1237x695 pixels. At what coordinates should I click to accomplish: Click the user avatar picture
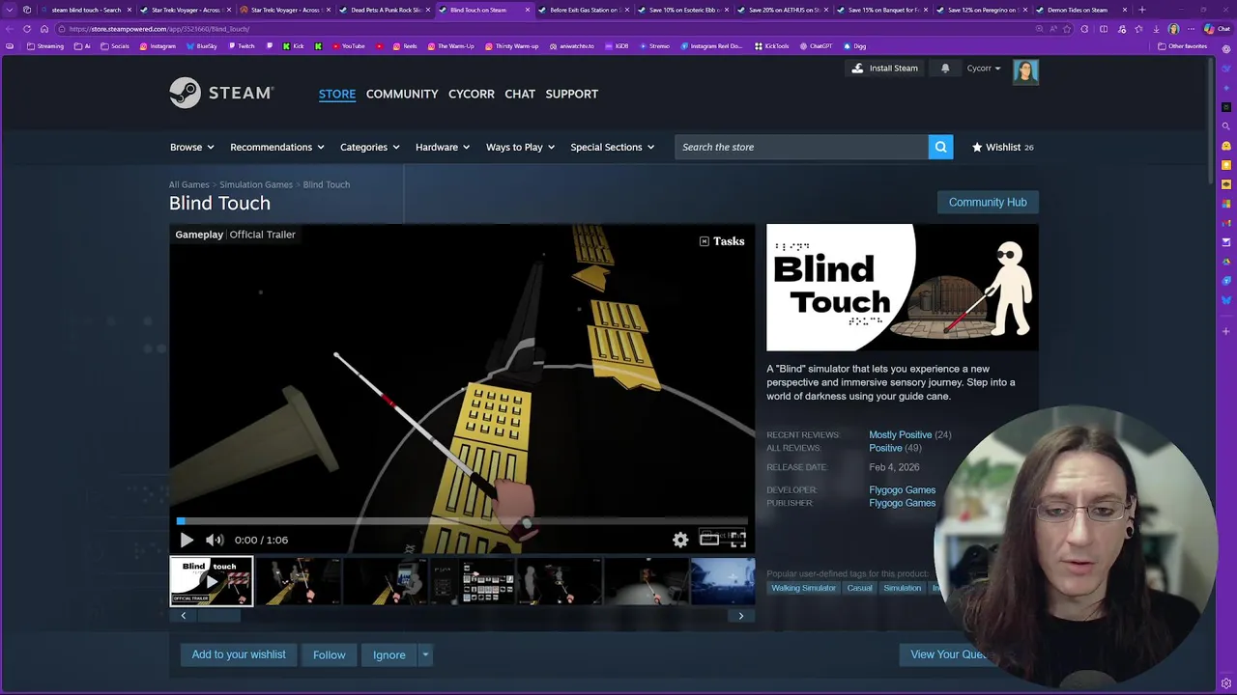point(1025,71)
